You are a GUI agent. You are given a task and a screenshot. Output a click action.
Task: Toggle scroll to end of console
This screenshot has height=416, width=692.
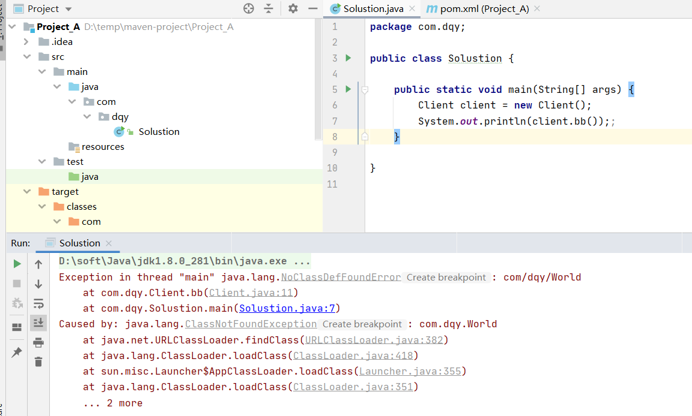[x=38, y=322]
